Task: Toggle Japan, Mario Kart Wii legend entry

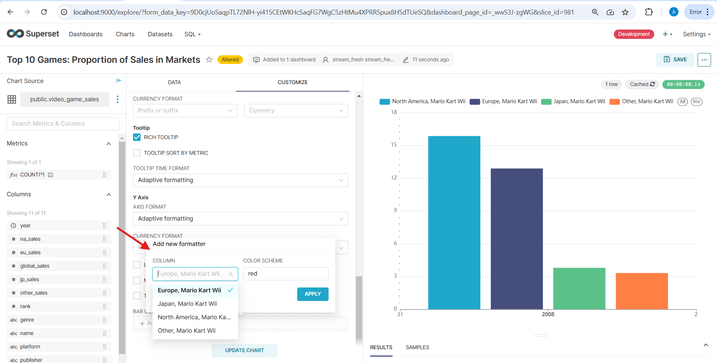Action: [573, 101]
